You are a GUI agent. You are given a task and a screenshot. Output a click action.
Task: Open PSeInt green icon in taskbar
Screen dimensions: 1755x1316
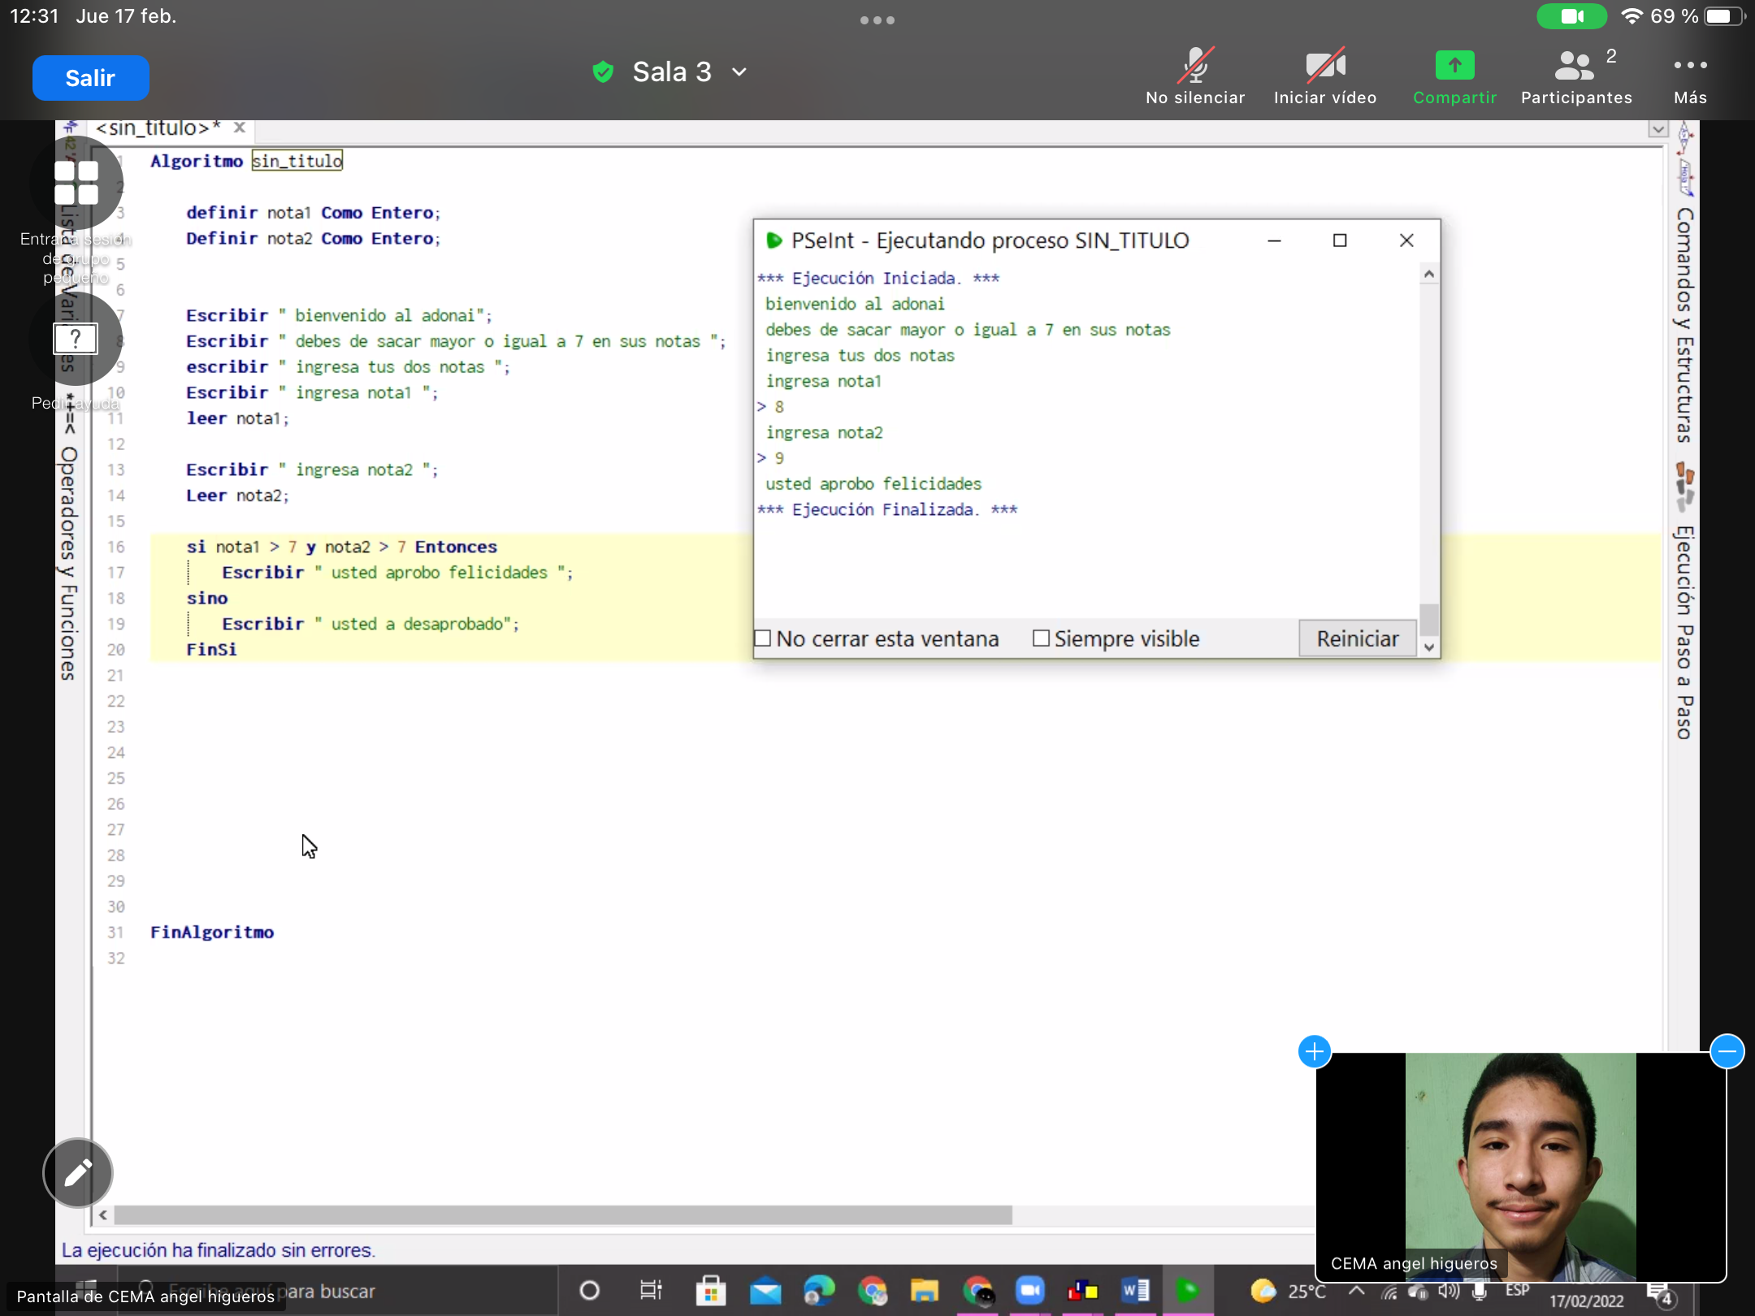coord(1187,1290)
